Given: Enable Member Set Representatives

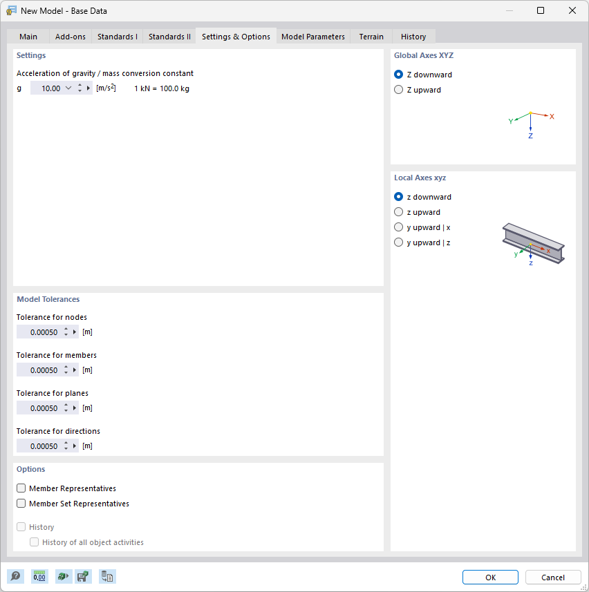Looking at the screenshot, I should 21,503.
